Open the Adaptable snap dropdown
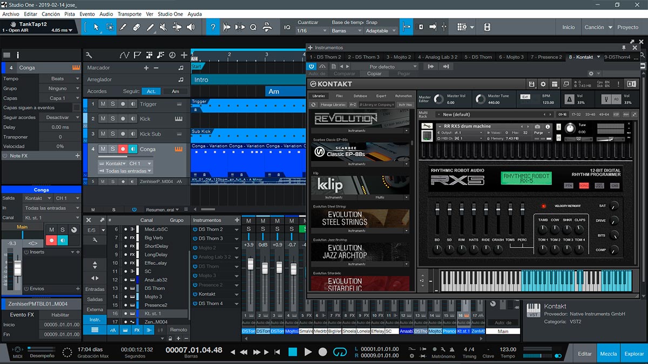648x364 pixels. pos(380,31)
